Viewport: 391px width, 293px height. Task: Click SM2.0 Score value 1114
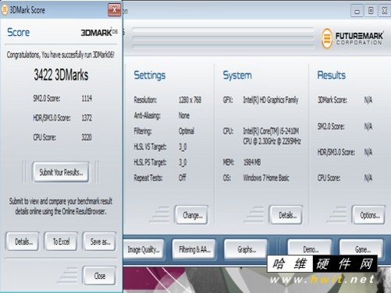87,98
